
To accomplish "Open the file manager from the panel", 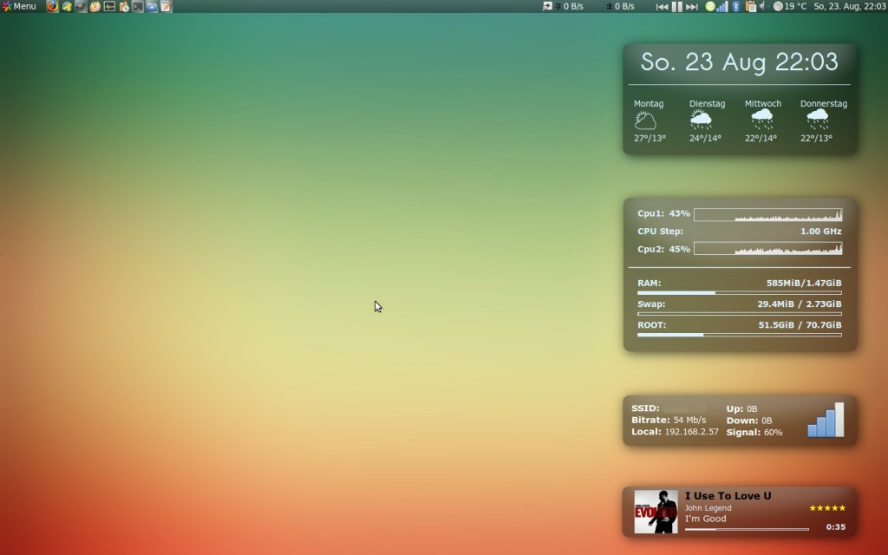I will pyautogui.click(x=151, y=7).
